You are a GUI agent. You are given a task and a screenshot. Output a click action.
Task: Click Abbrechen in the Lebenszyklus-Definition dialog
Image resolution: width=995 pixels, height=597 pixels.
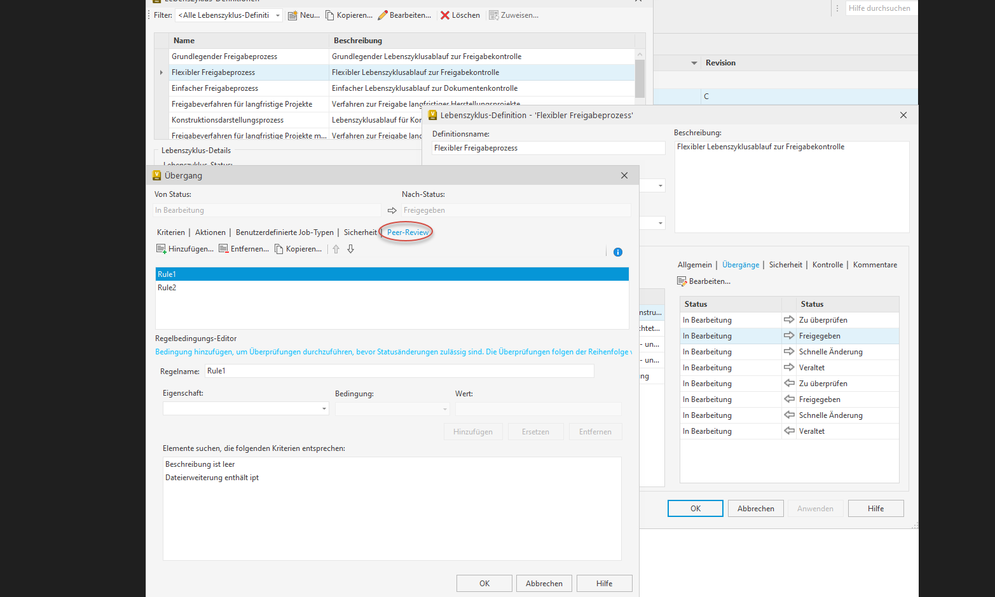tap(756, 509)
